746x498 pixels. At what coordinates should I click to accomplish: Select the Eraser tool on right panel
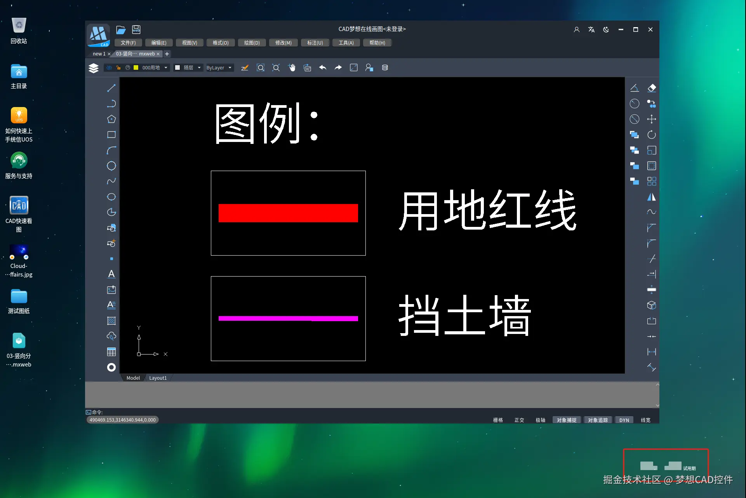tap(652, 88)
